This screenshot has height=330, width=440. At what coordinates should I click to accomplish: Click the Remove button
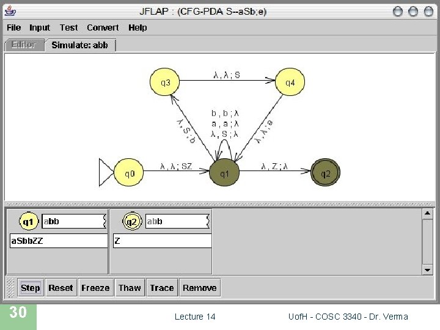click(200, 288)
